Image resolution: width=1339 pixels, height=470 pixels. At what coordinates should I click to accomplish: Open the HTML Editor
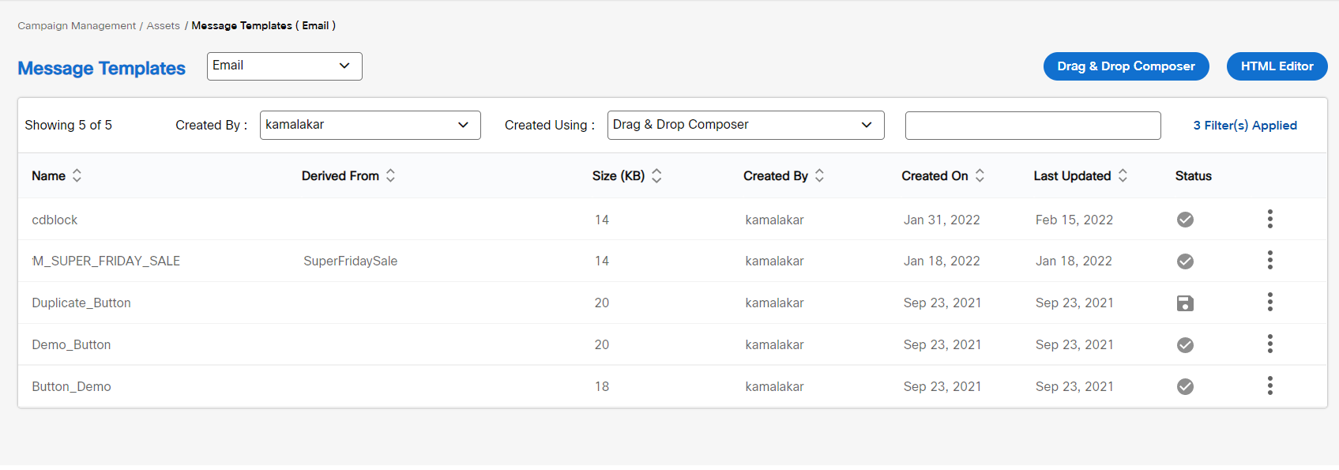click(1277, 66)
